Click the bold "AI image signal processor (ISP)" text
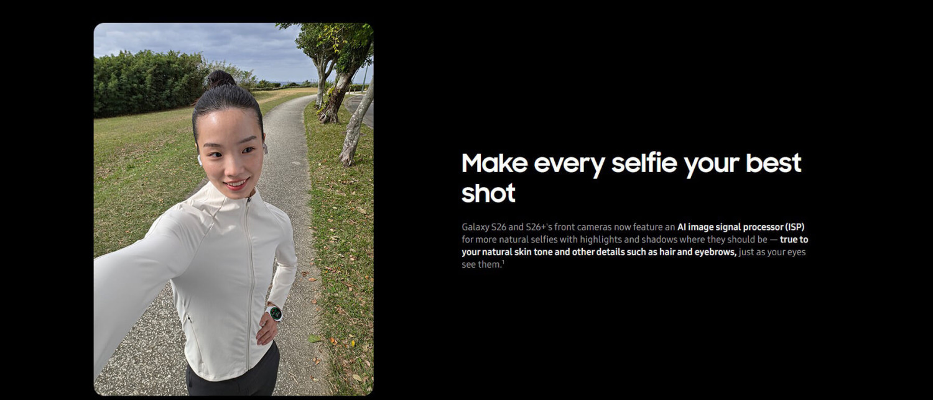 (741, 227)
